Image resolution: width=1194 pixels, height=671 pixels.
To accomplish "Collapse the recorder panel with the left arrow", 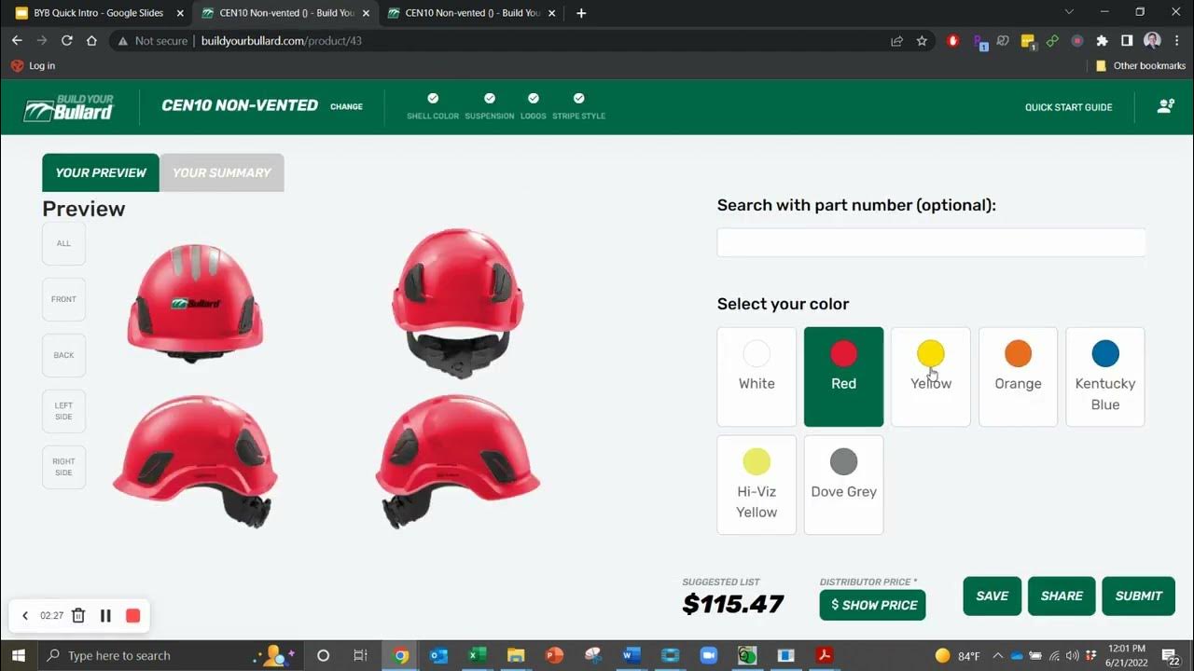I will [x=25, y=615].
